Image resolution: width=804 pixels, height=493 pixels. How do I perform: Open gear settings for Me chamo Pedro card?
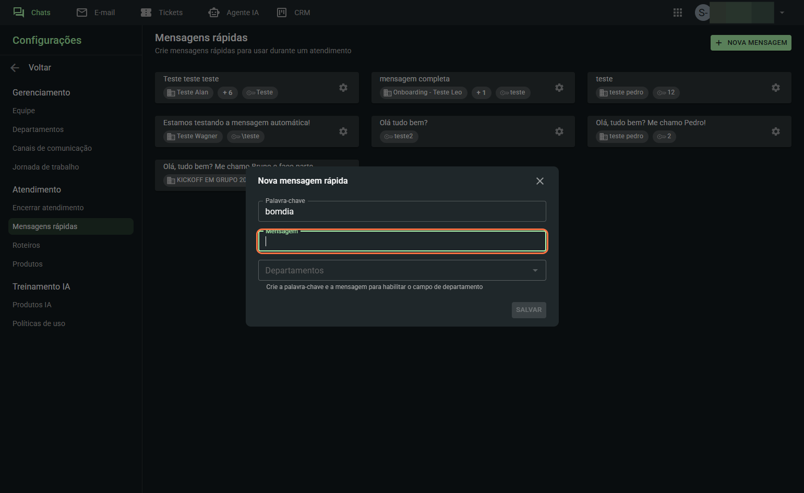point(776,131)
